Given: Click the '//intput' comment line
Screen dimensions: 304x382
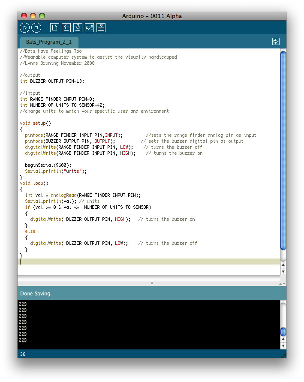Looking at the screenshot, I should tap(30, 93).
